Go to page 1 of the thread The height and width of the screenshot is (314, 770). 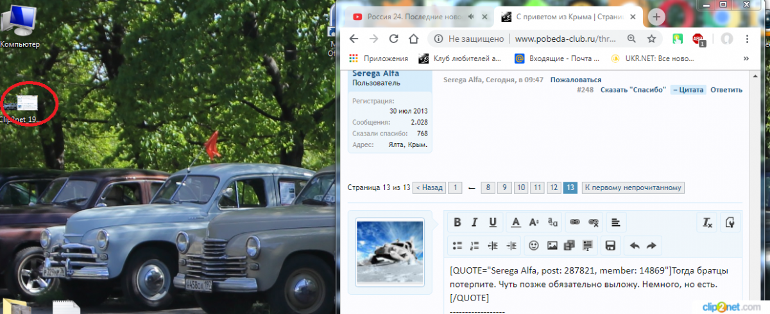click(x=454, y=188)
